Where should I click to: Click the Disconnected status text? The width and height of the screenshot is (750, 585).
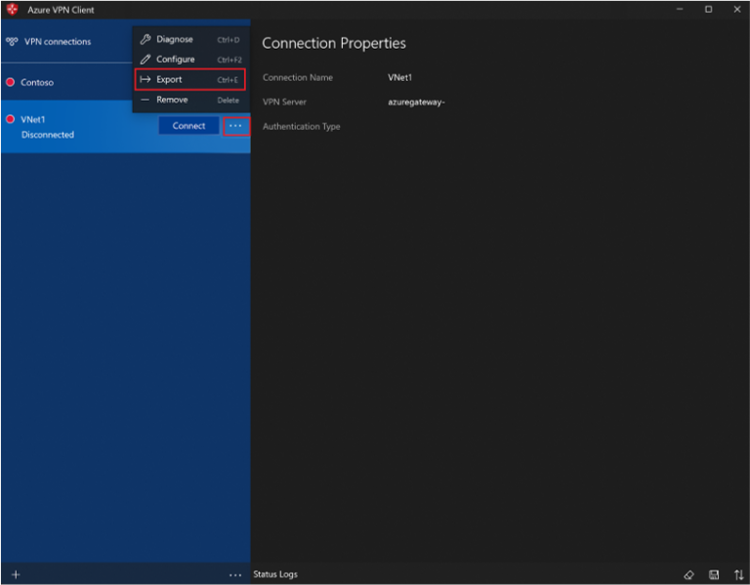pyautogui.click(x=48, y=135)
